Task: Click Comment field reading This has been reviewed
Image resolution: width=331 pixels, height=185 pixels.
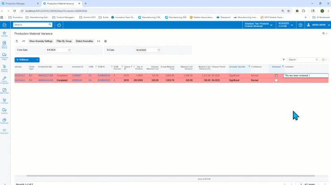Action: pyautogui.click(x=306, y=76)
